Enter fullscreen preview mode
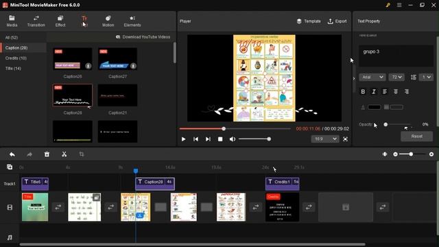 346,139
